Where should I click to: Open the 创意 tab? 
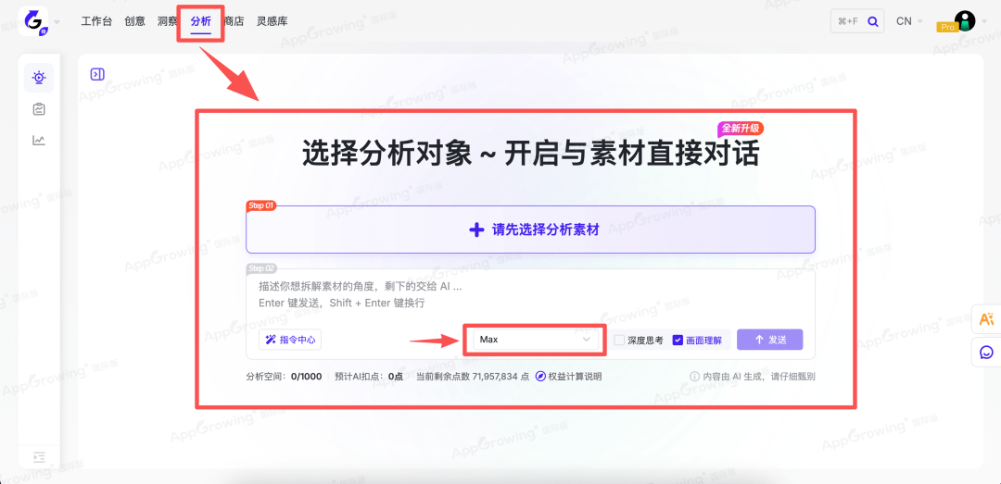pyautogui.click(x=134, y=21)
